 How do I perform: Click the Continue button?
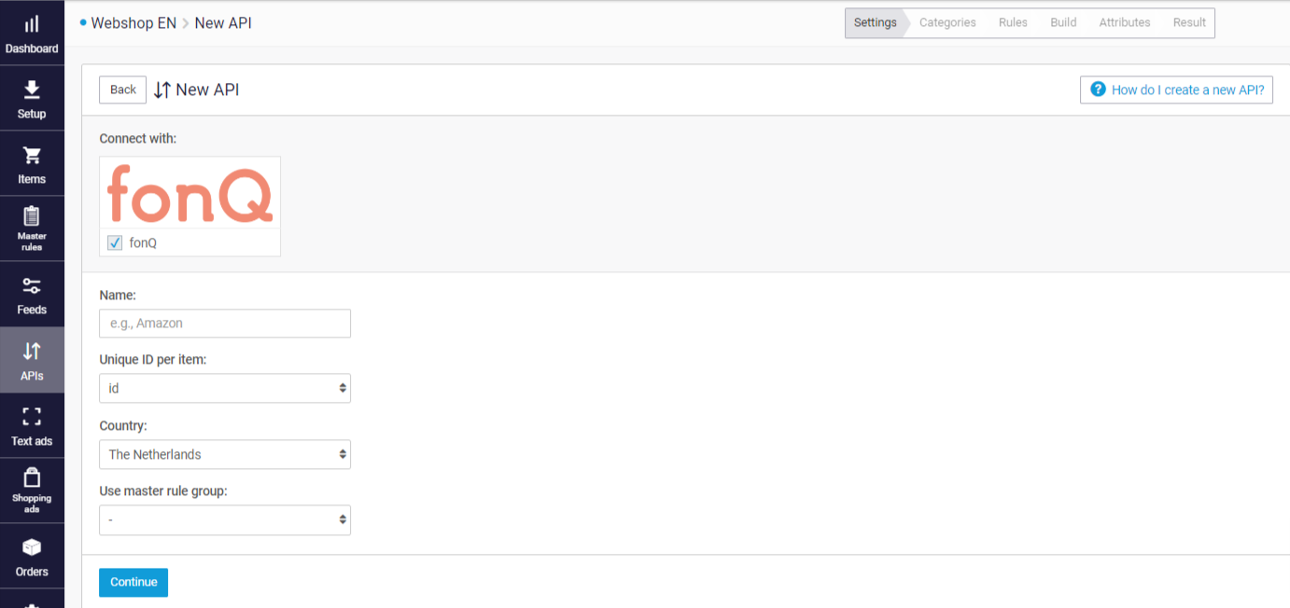coord(133,582)
